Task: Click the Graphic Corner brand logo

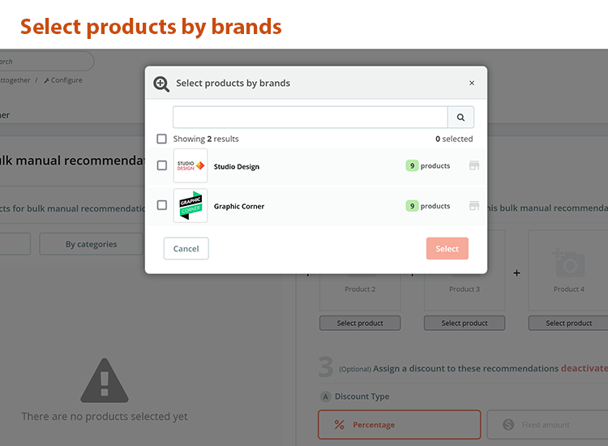Action: [191, 206]
